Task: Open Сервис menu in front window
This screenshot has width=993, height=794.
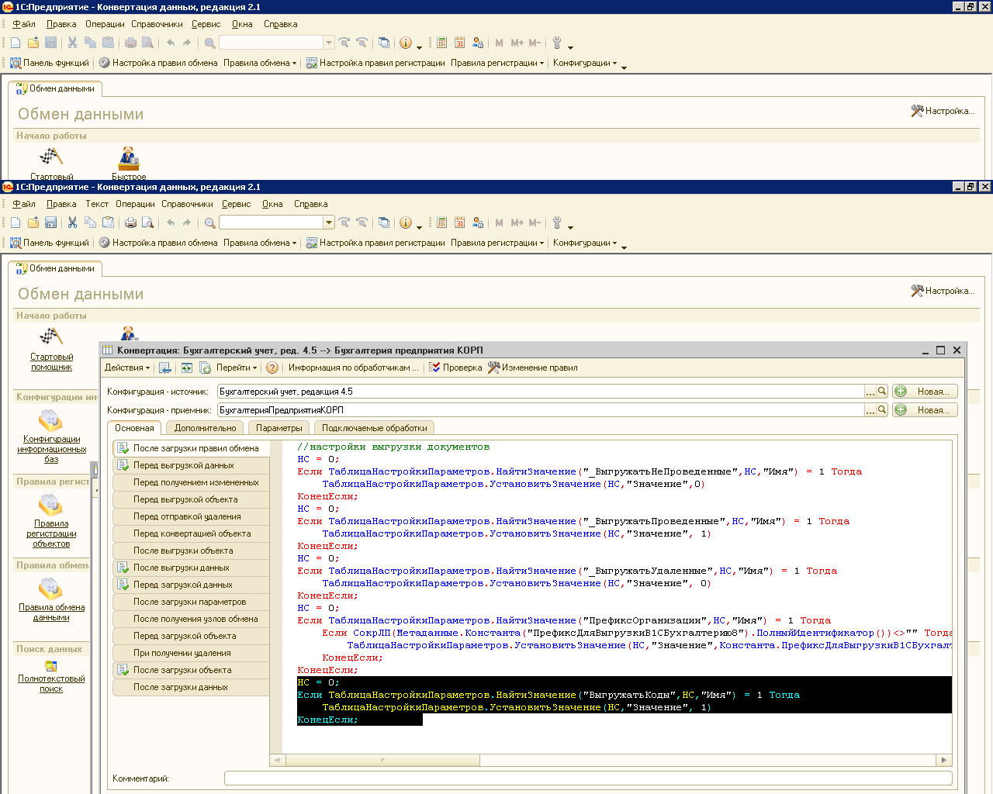Action: [236, 204]
